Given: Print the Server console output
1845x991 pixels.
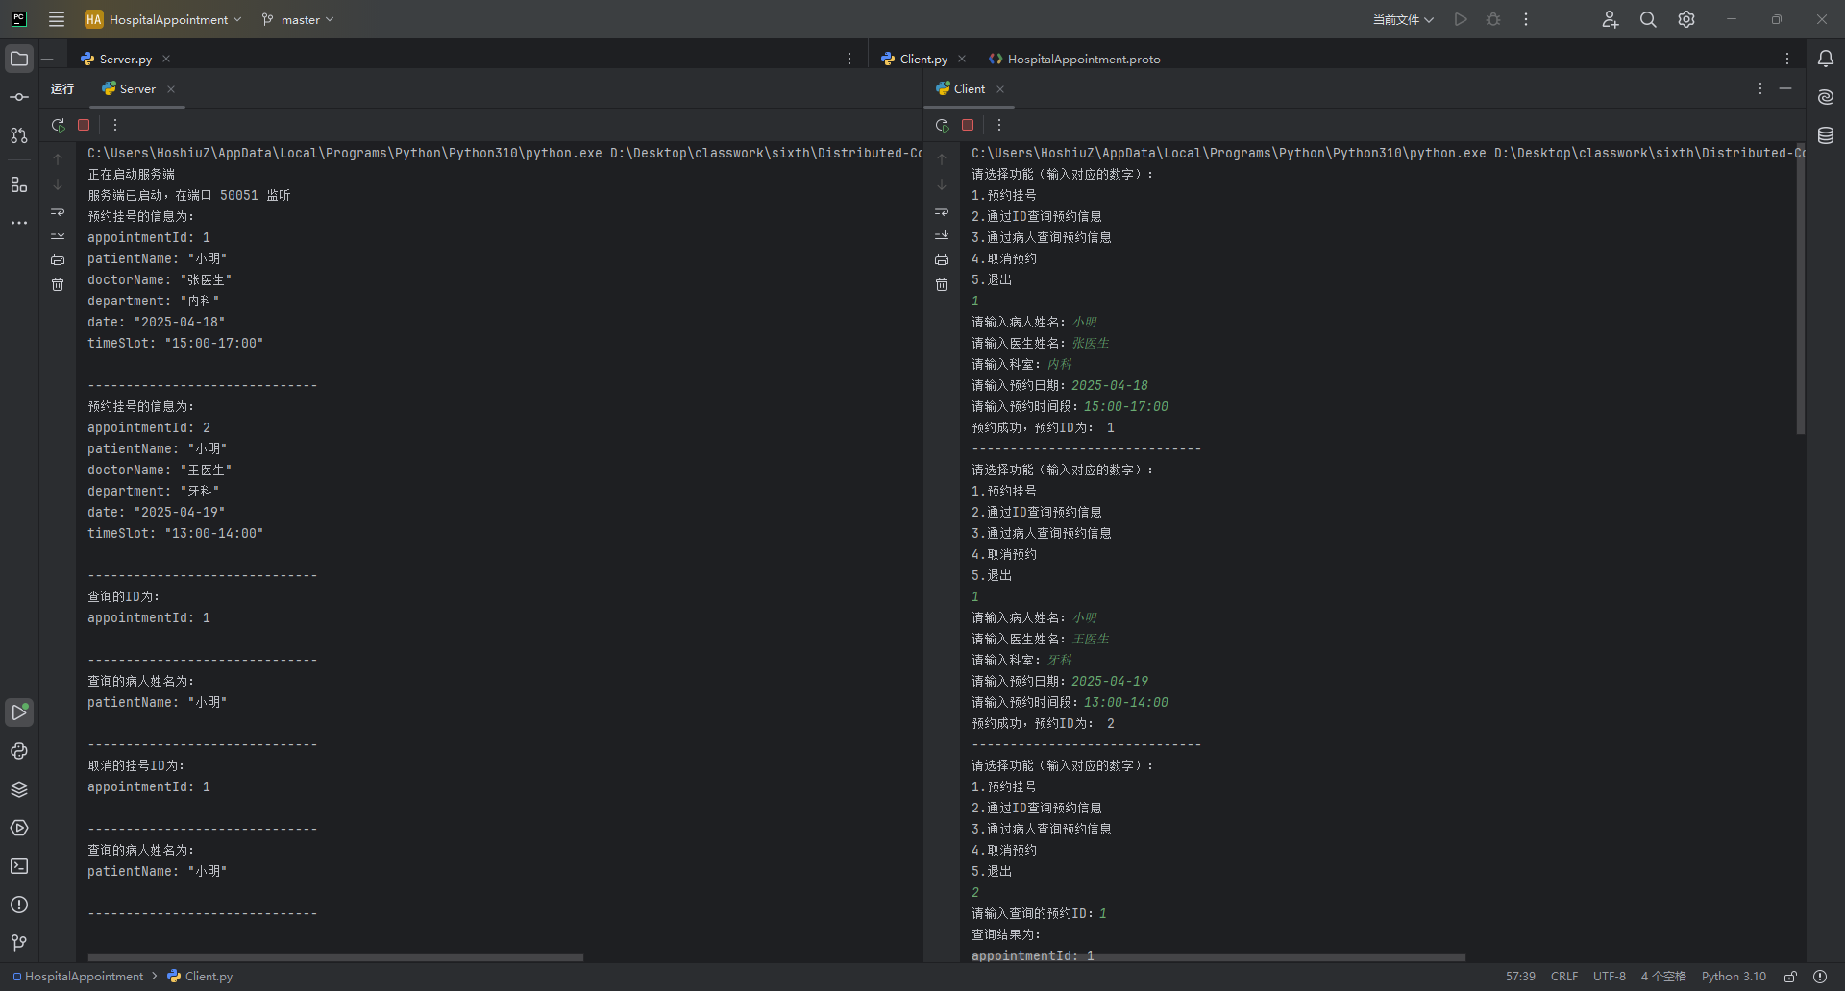Looking at the screenshot, I should click(x=58, y=259).
